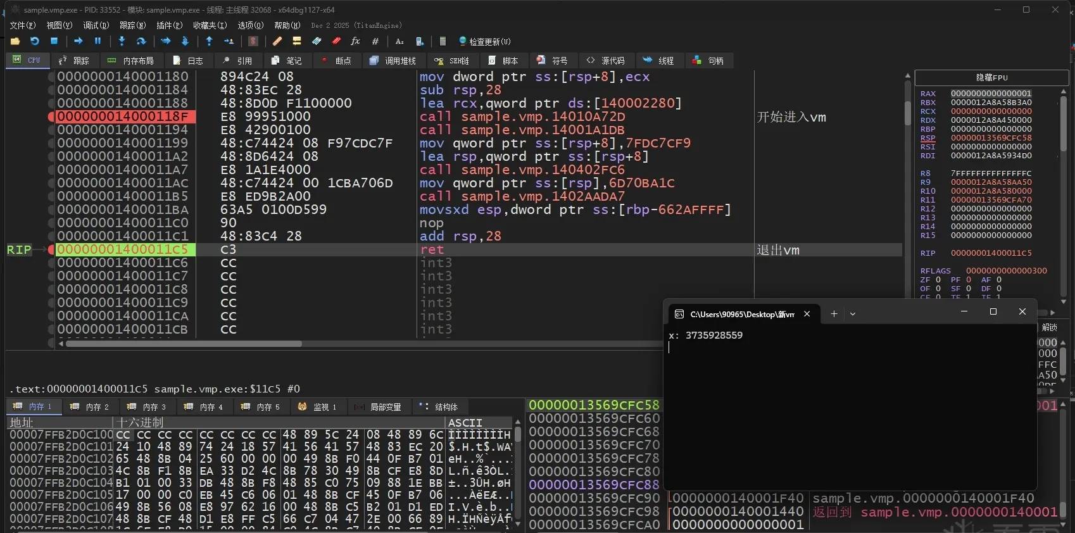
Task: Open the 选项(O) menu
Action: coord(250,25)
